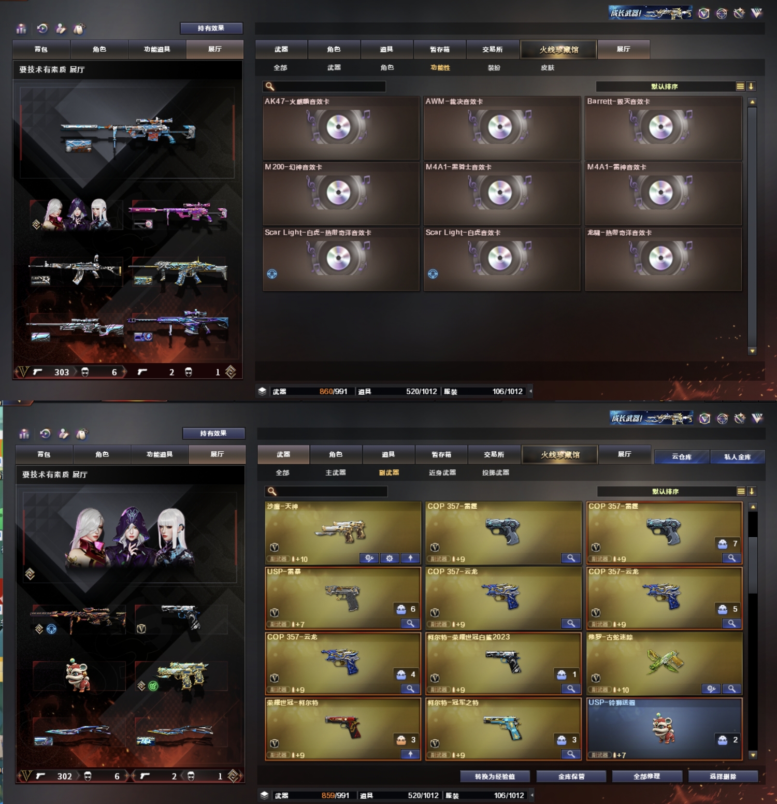Screen dimensions: 777x804
Task: Select 投掷武器 filter in lower screen
Action: tap(496, 472)
